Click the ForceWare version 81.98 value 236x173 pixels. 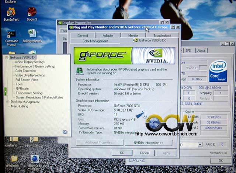118,128
